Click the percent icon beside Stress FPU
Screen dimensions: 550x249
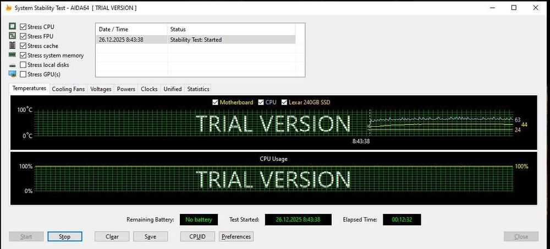click(12, 36)
